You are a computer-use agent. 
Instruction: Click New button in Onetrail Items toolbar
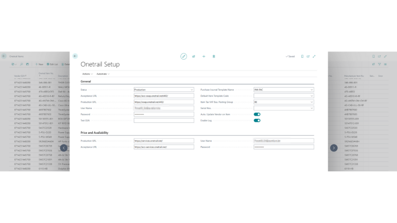tap(39, 64)
